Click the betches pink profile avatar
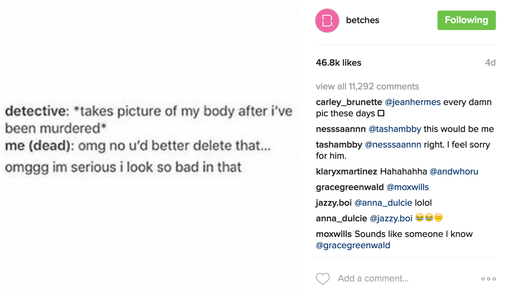The height and width of the screenshot is (297, 509). [x=327, y=21]
